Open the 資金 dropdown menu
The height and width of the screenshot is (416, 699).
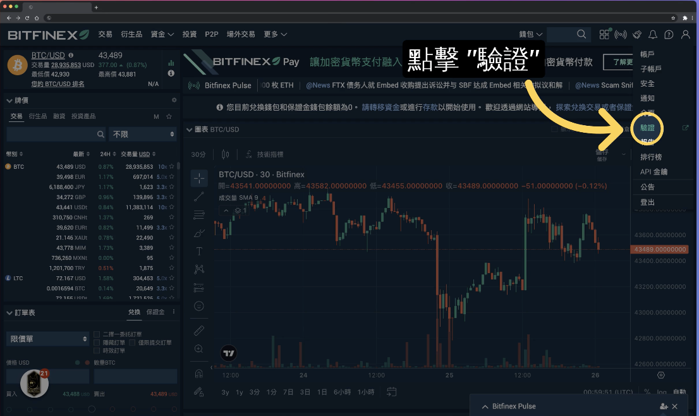coord(162,34)
